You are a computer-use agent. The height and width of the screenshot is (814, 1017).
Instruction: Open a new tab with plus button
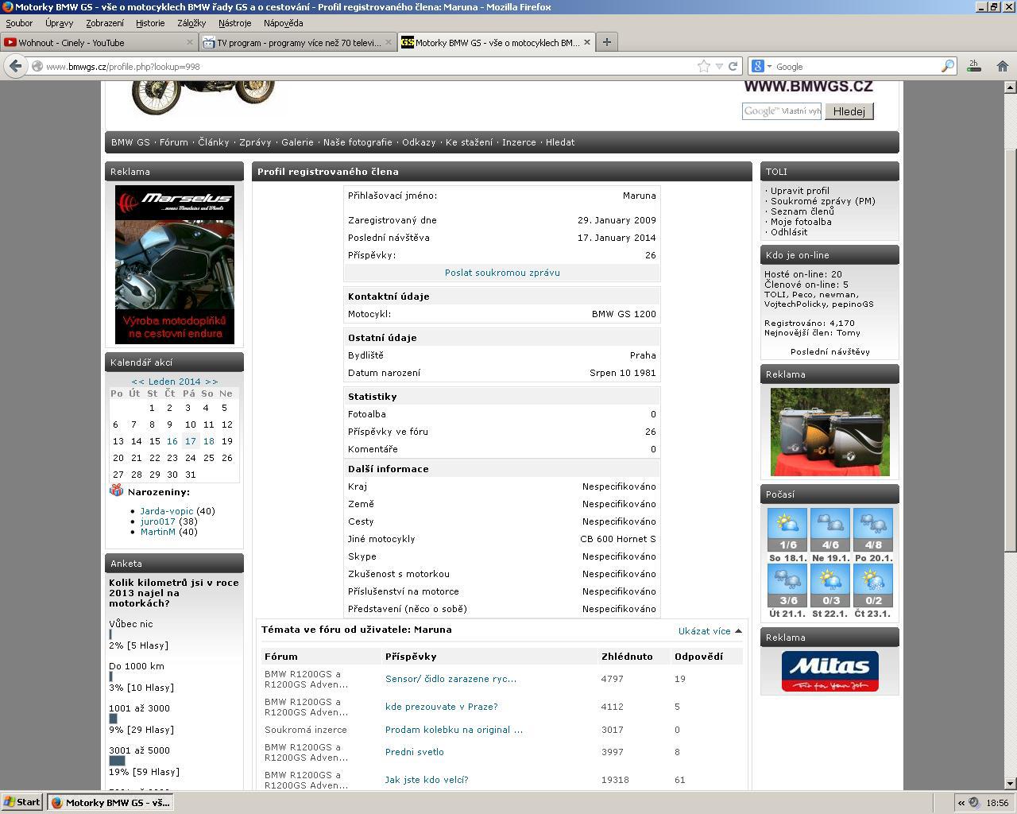pos(607,42)
